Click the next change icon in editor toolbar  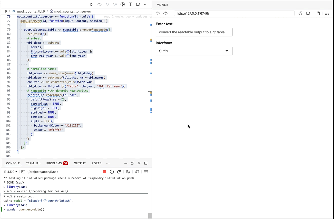point(115,4)
